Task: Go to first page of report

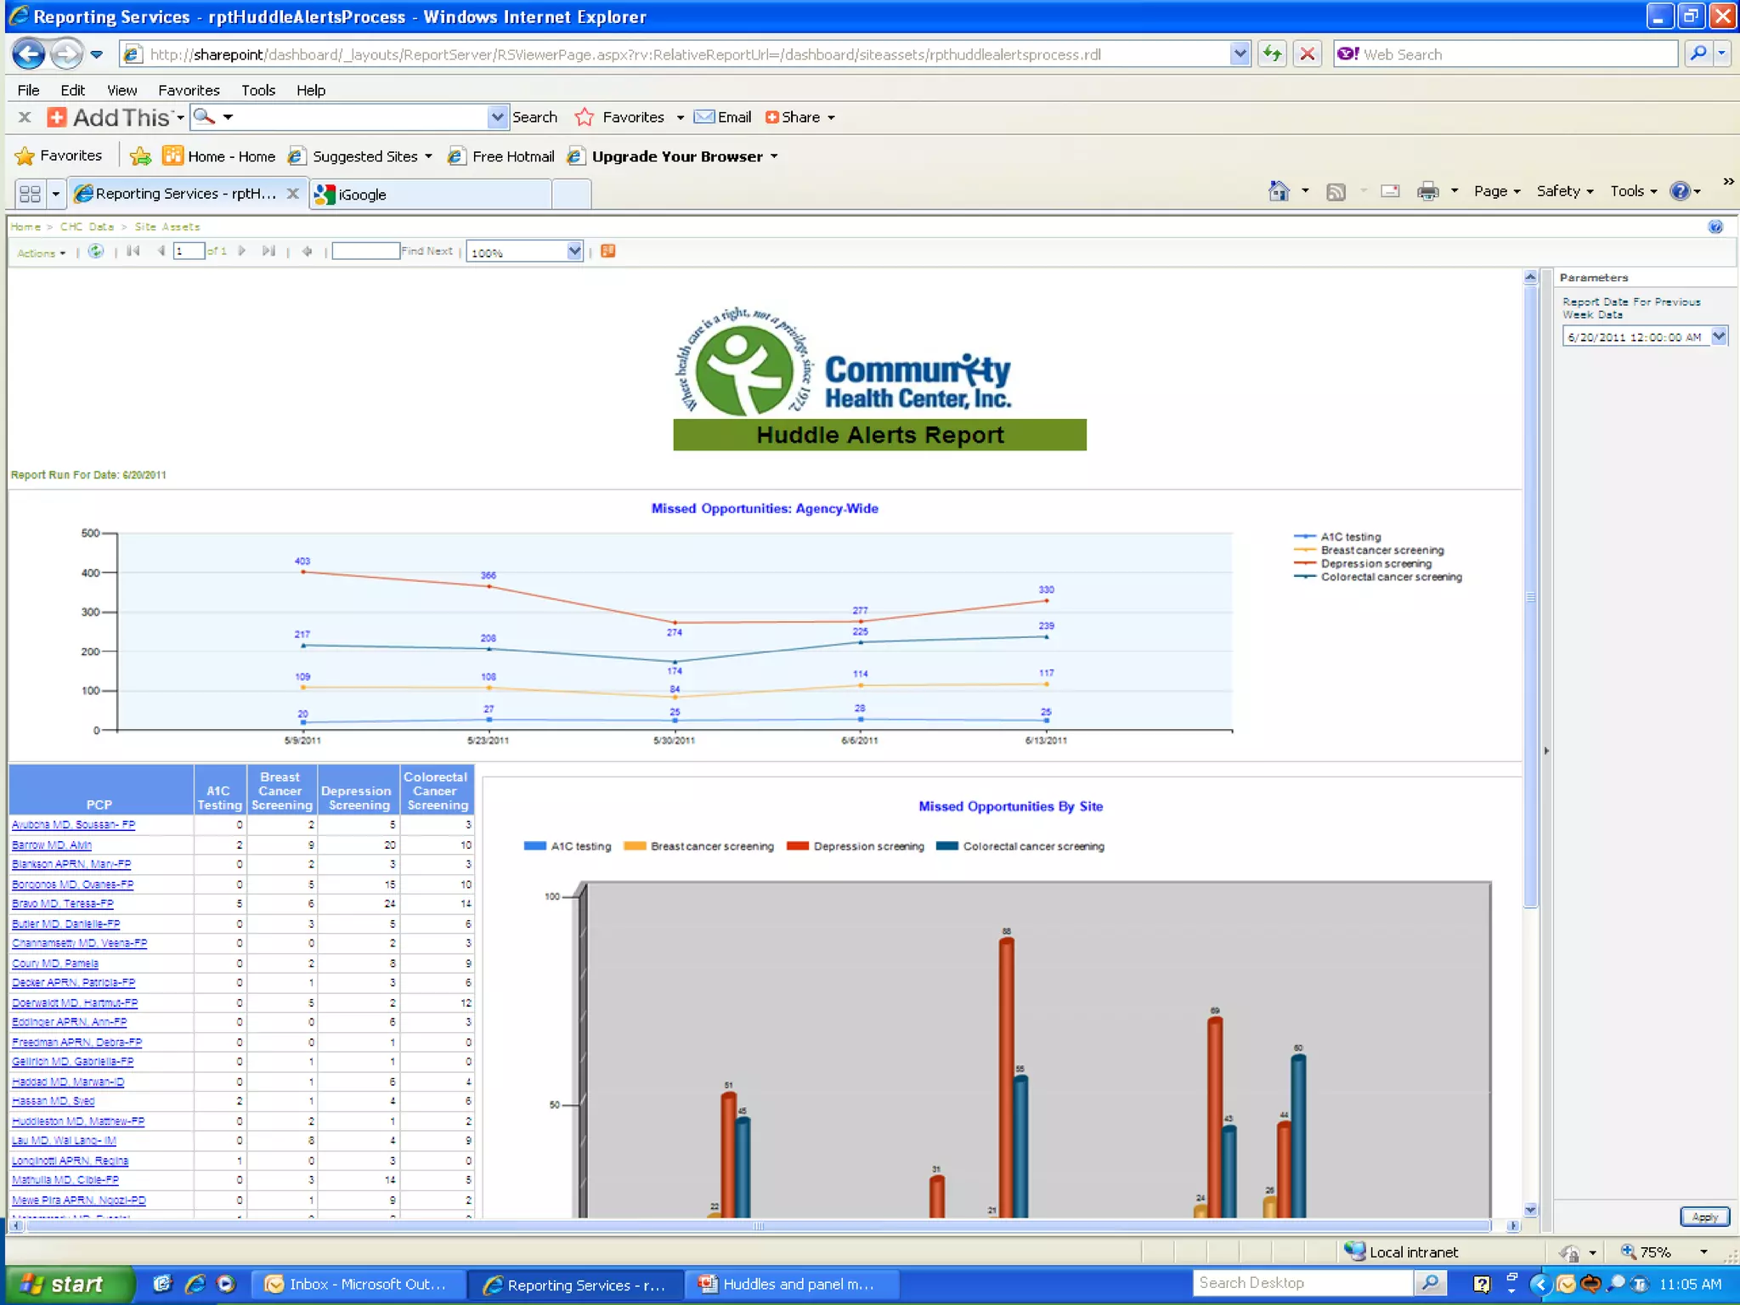Action: tap(133, 251)
